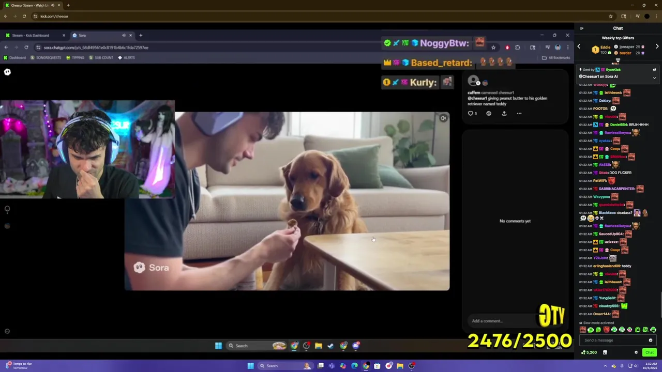Toggle sound on the Sora video
The height and width of the screenshot is (372, 662).
coord(443,118)
